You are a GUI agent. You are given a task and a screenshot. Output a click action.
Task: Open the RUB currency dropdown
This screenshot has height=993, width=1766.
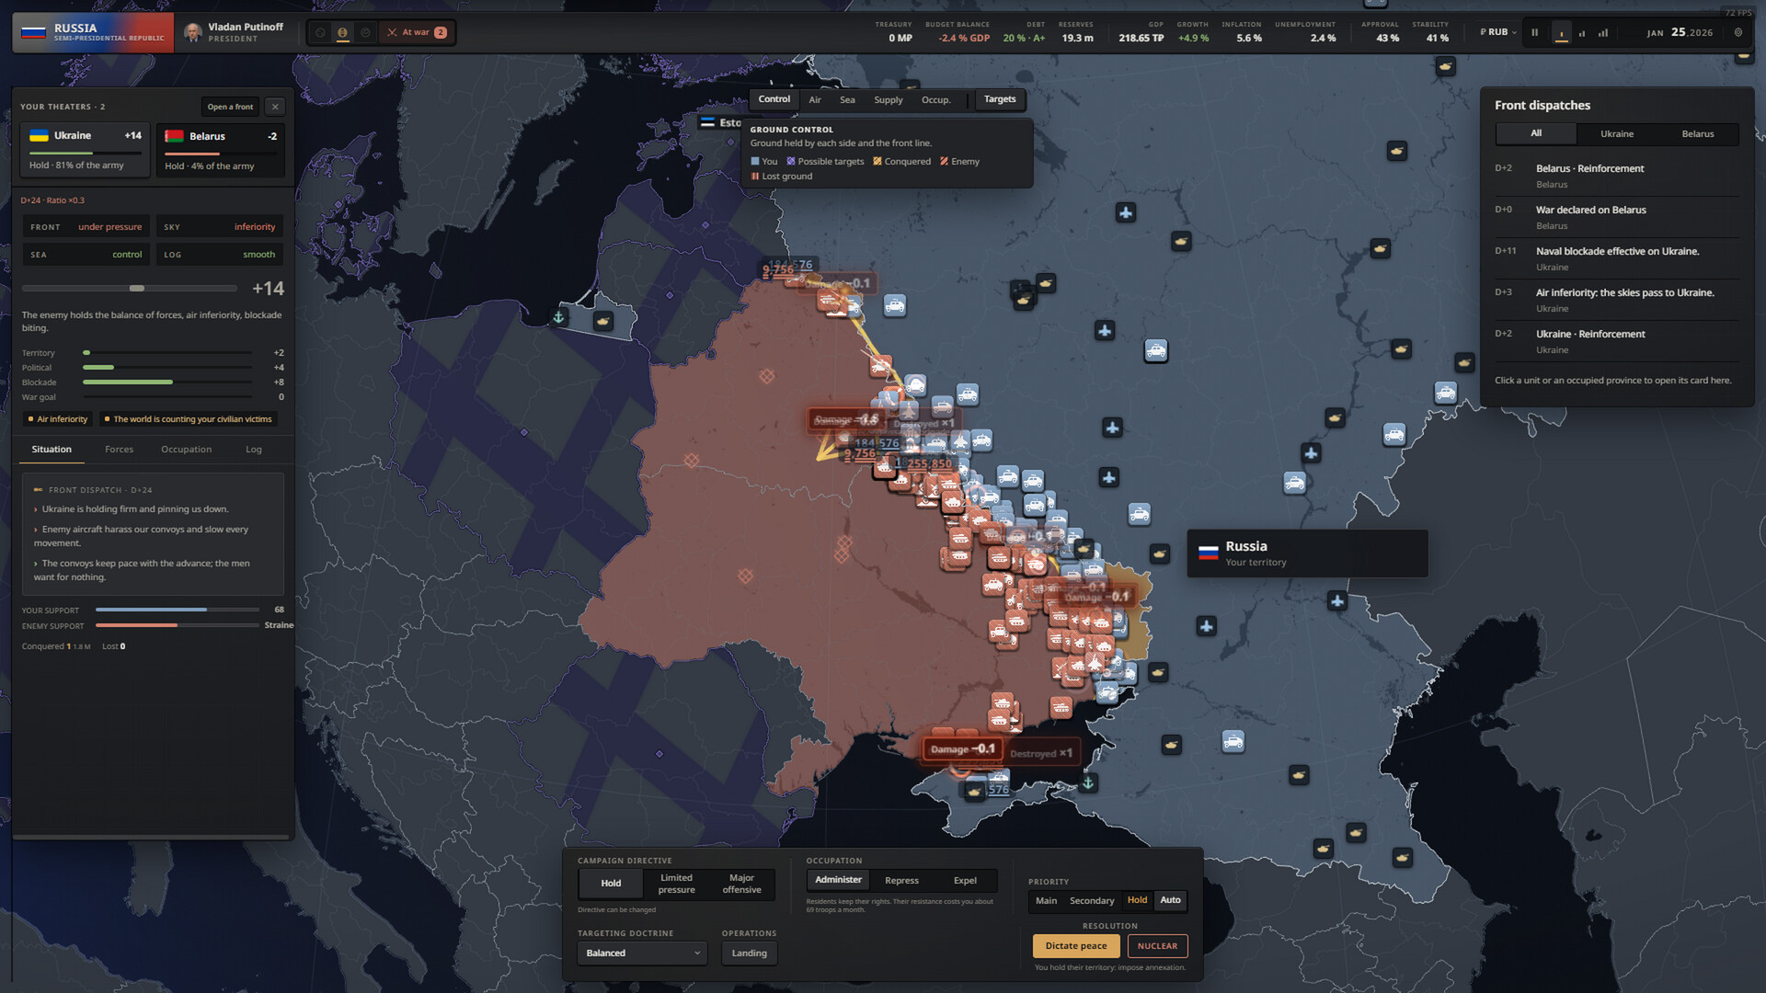click(x=1498, y=32)
